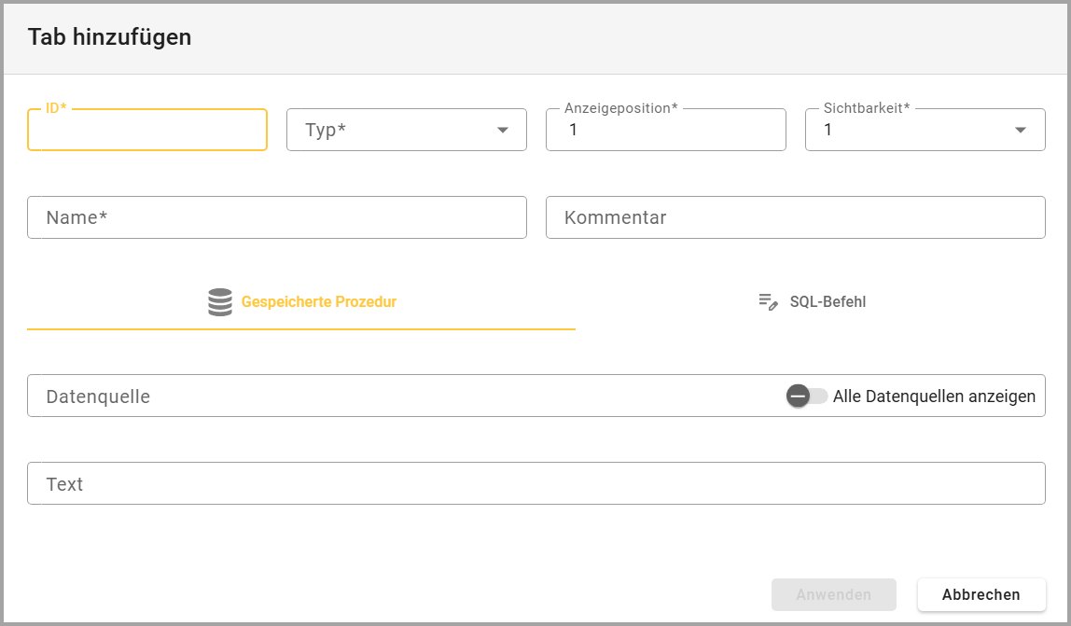Select the Name text field
This screenshot has width=1071, height=626.
pyautogui.click(x=277, y=217)
